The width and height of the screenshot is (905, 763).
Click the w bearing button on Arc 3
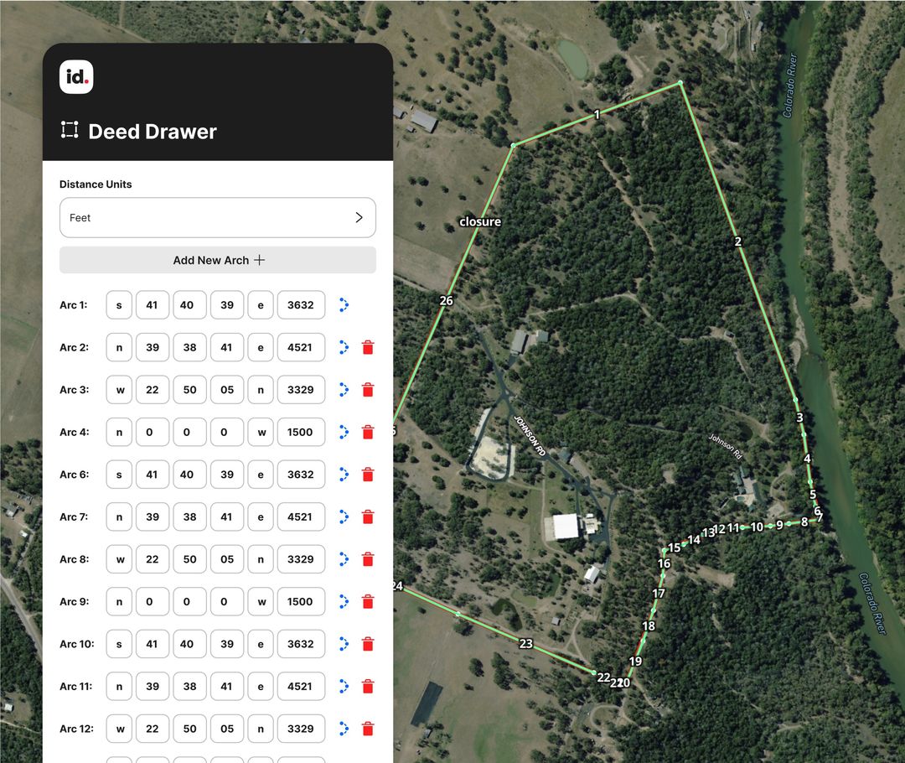coord(118,389)
